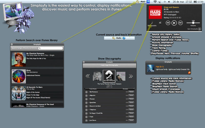The image size is (205, 128).
Task: Click the next track button in the player
Action: pos(180,23)
